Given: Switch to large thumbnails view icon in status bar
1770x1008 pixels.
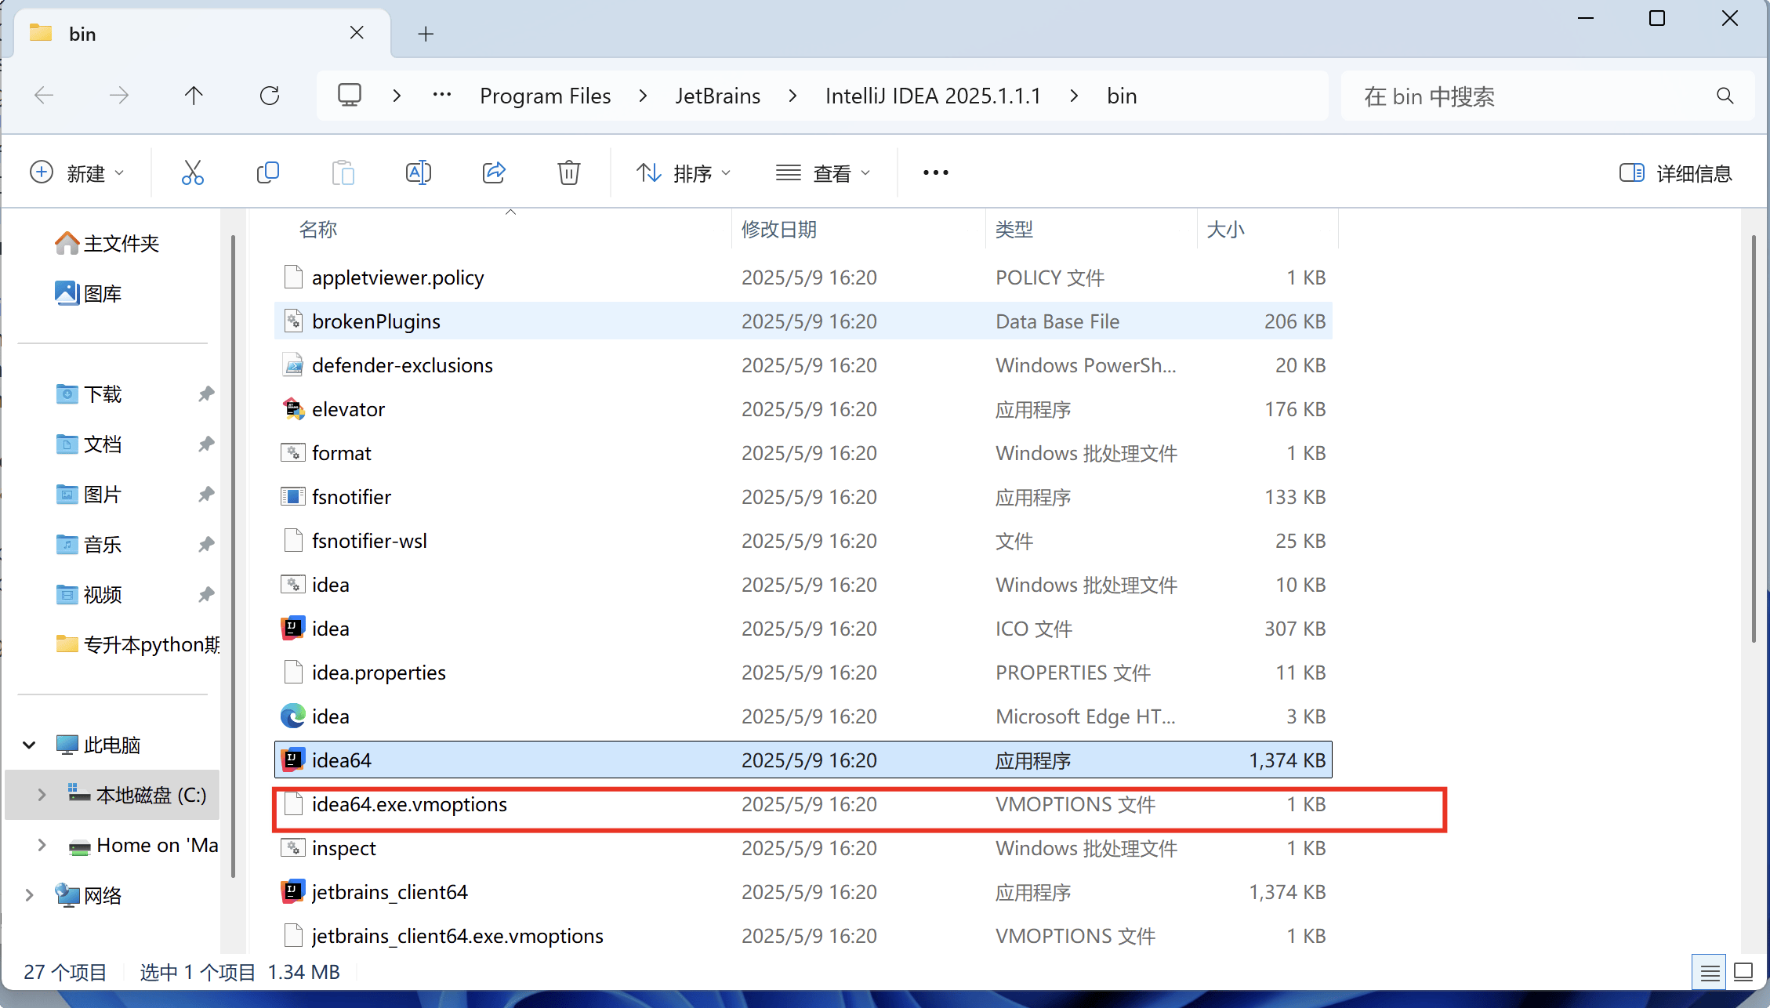Looking at the screenshot, I should click(x=1743, y=973).
